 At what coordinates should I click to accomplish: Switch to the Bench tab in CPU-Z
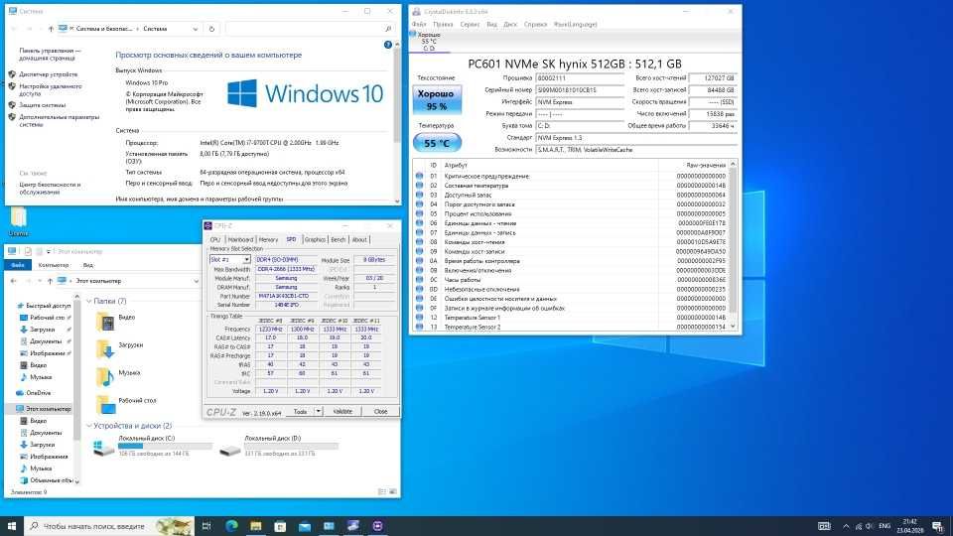338,239
